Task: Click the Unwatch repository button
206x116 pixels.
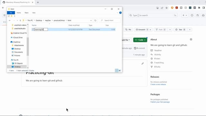Action: point(142,30)
